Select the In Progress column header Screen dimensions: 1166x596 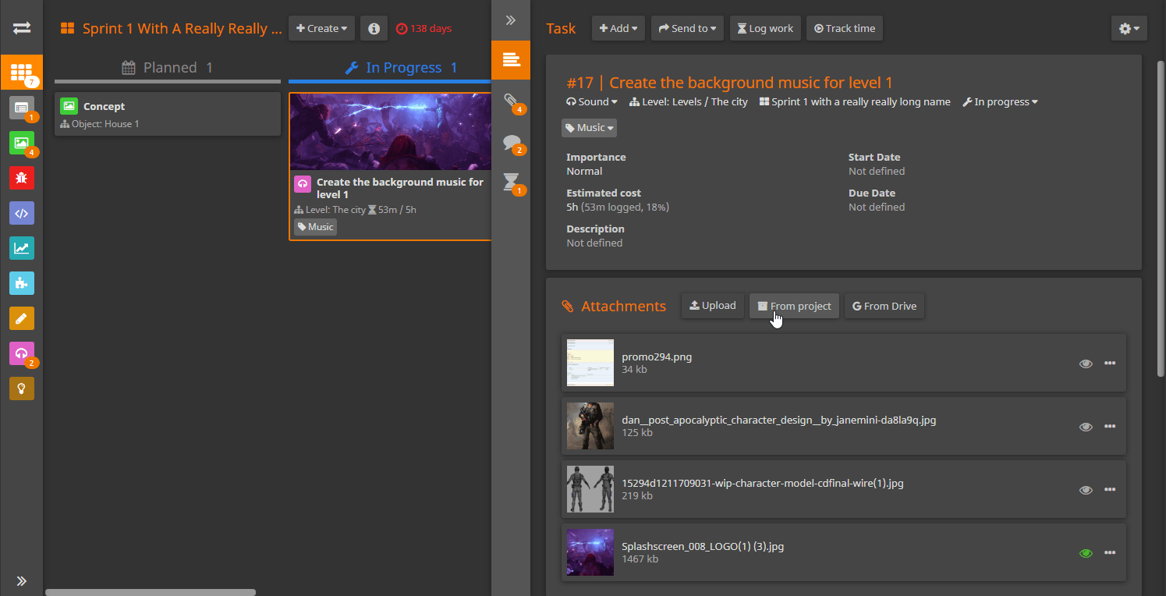[402, 68]
